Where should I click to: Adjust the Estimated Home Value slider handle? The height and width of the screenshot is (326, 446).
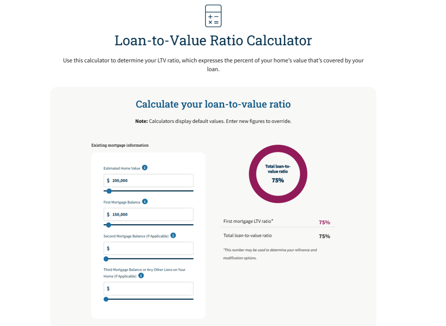pyautogui.click(x=109, y=191)
